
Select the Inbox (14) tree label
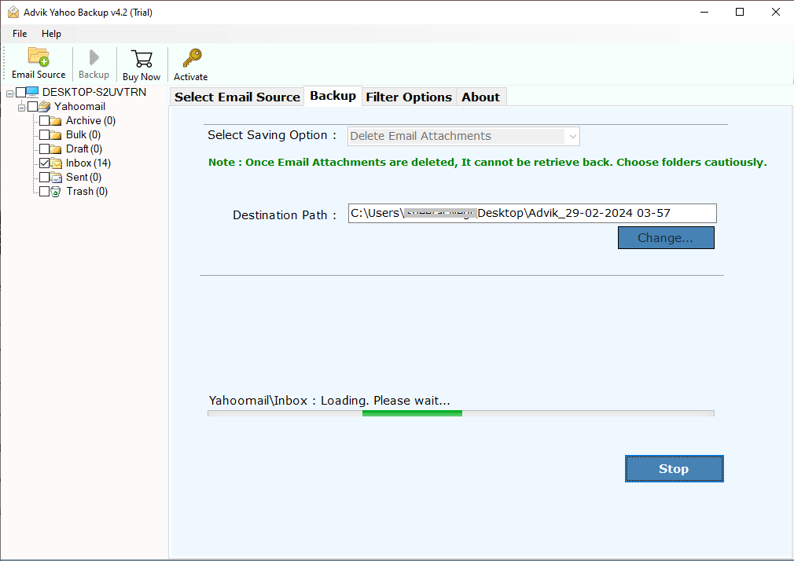point(89,163)
